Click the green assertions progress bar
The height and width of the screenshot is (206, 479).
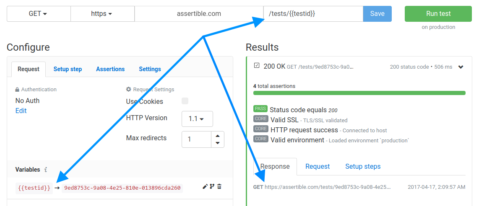point(359,93)
